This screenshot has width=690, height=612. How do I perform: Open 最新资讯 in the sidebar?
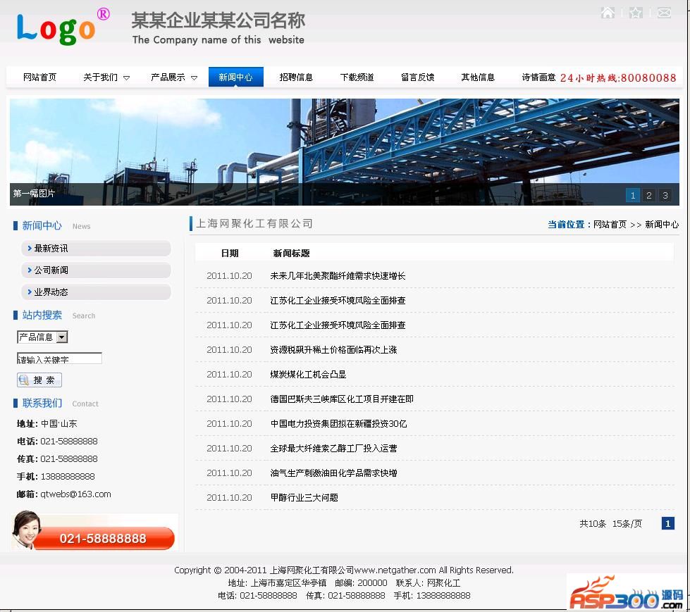pos(51,249)
